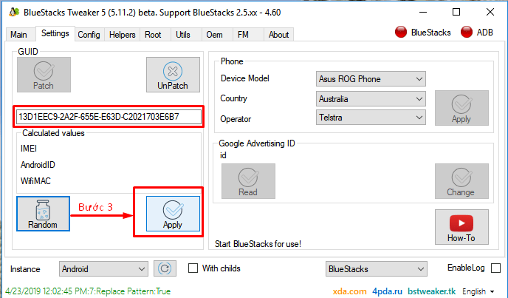Expand the Operator dropdown showing Telstra
This screenshot has height=298, width=508.
click(x=371, y=117)
